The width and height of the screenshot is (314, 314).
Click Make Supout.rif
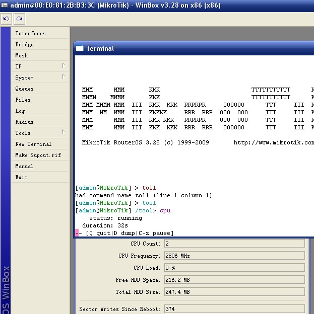coord(40,155)
